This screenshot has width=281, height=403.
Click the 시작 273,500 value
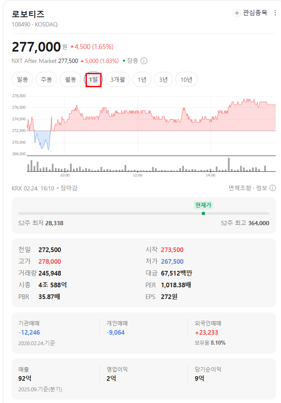172,250
